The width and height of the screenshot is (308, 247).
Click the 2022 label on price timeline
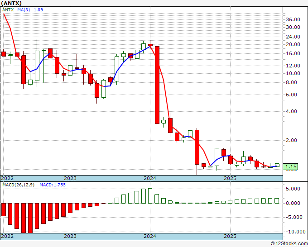click(x=7, y=179)
